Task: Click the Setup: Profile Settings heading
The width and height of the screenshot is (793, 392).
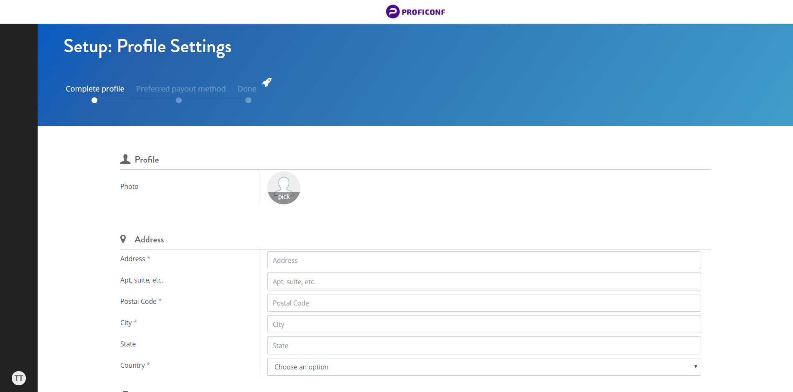Action: (x=147, y=47)
